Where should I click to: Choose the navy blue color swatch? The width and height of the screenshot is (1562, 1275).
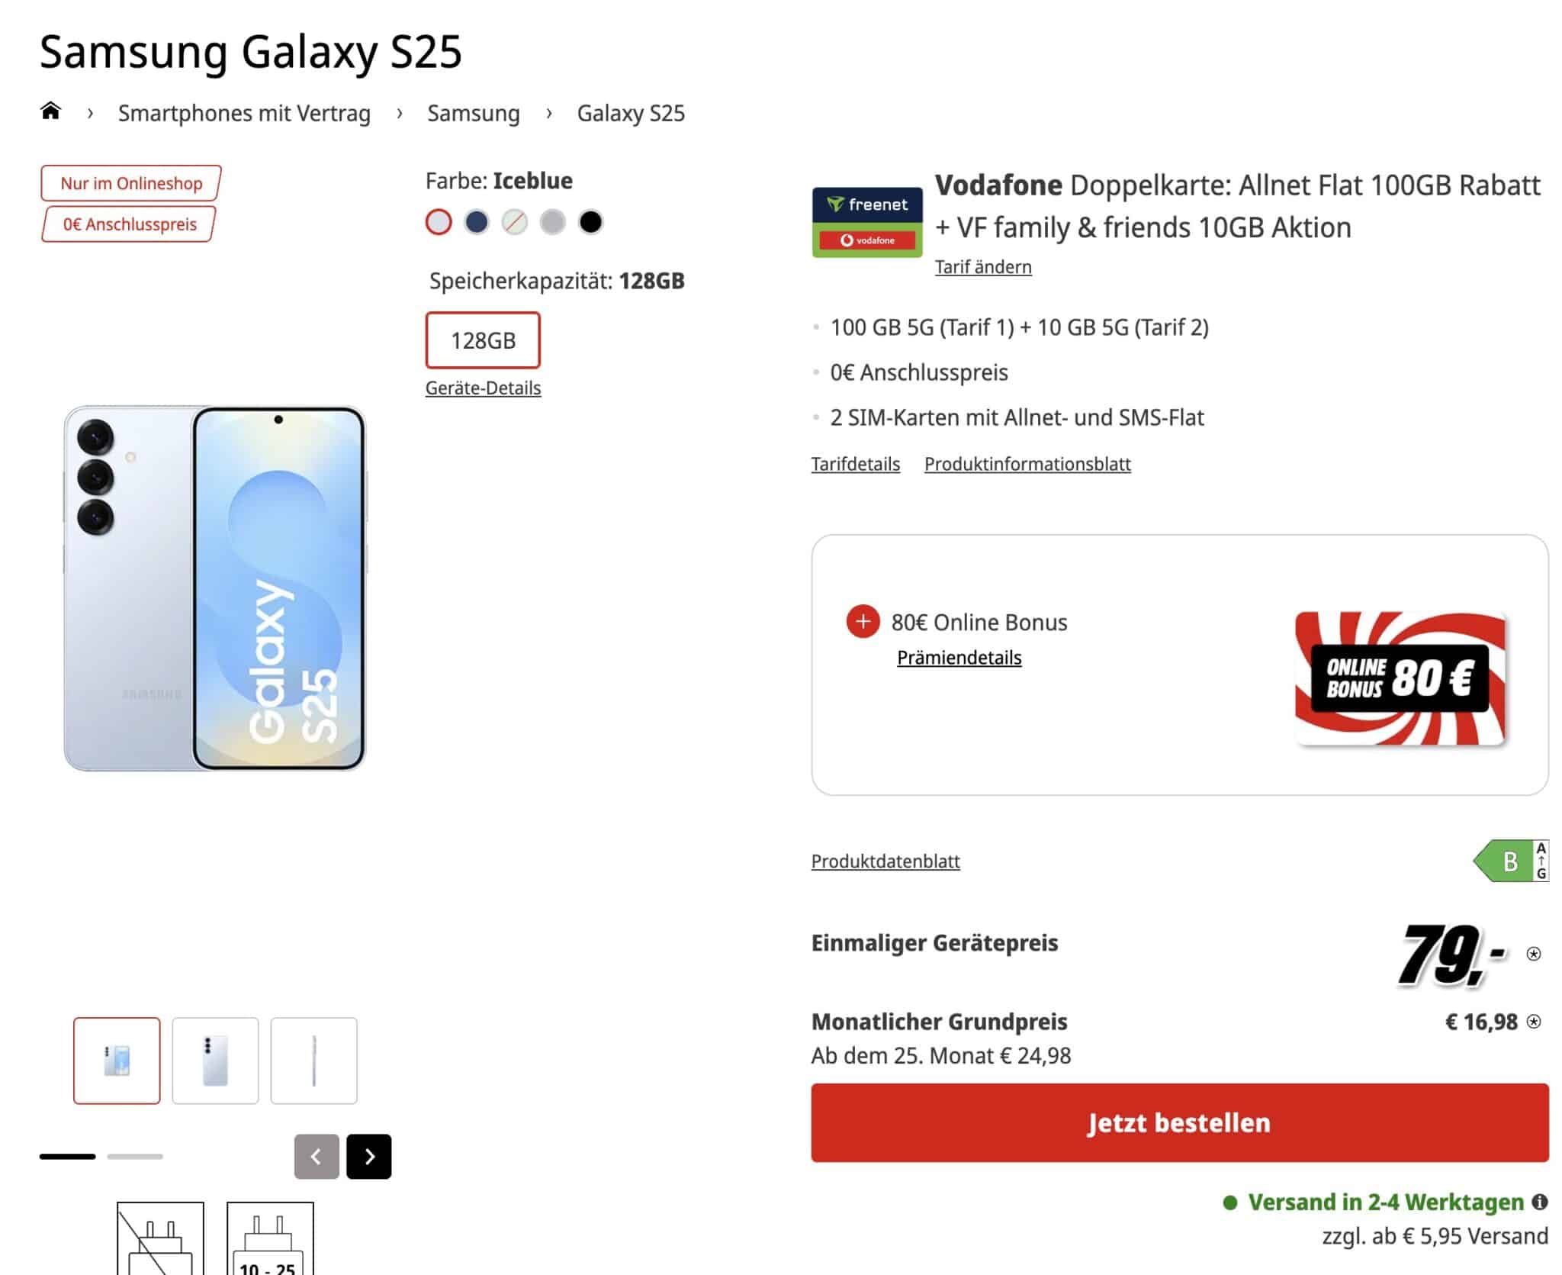(x=477, y=222)
